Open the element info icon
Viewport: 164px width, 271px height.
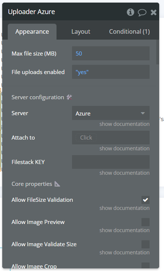tap(130, 12)
